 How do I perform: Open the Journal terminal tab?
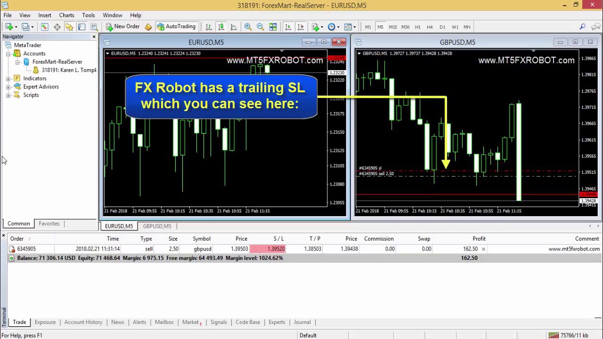click(302, 322)
